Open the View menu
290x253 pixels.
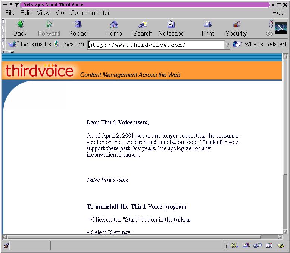pos(43,13)
